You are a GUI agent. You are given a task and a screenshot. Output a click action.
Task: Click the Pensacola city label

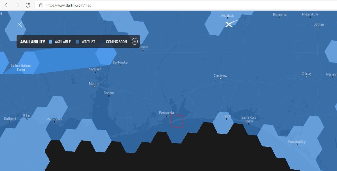click(167, 113)
